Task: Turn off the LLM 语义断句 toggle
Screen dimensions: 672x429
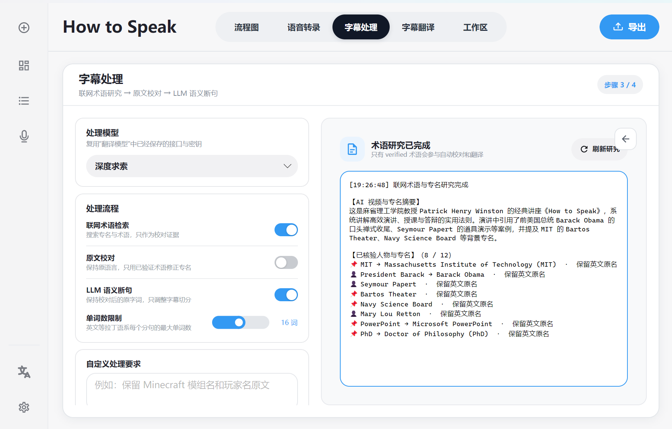Action: pyautogui.click(x=286, y=295)
